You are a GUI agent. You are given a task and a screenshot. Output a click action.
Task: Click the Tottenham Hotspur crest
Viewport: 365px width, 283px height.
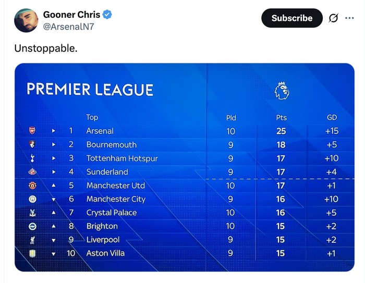point(32,158)
